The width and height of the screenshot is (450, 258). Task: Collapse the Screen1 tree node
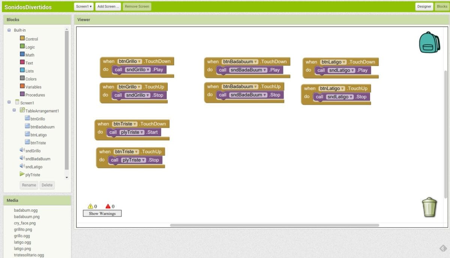[9, 103]
